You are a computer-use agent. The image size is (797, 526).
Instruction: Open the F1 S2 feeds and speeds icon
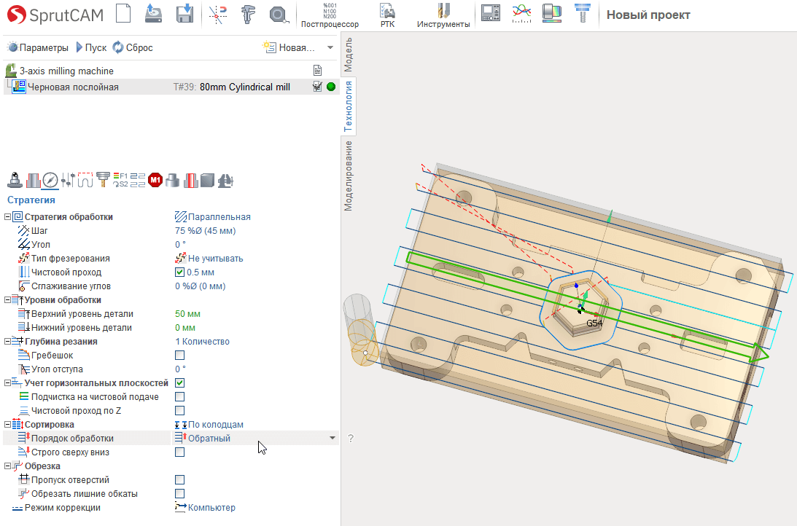pos(120,180)
